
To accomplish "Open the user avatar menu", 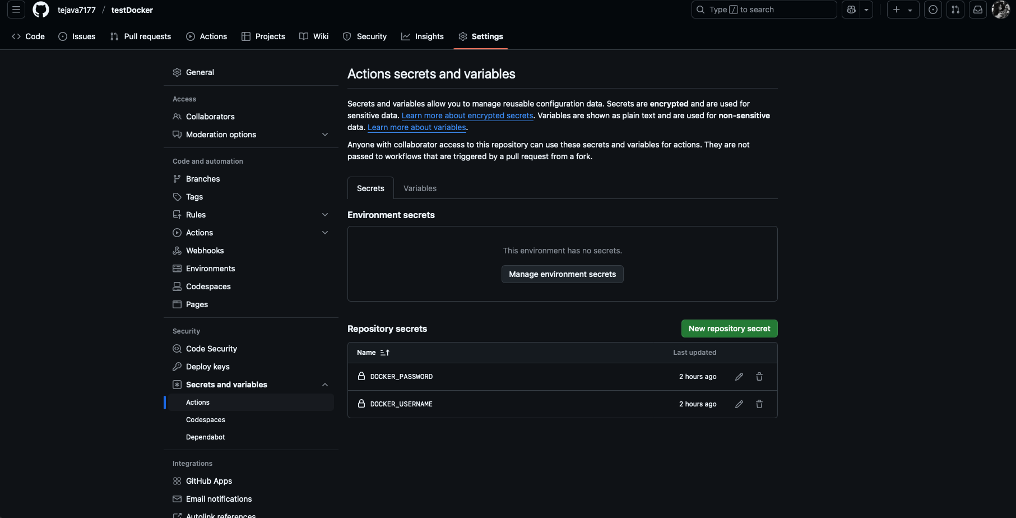I will [x=1000, y=10].
